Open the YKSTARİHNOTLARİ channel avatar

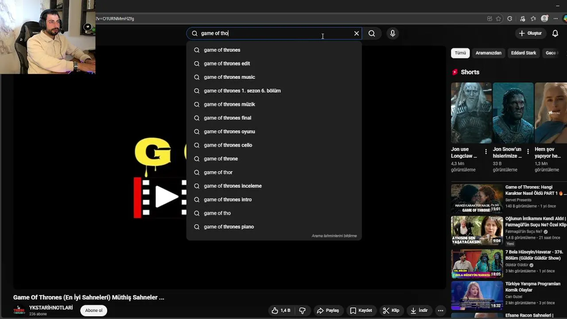pyautogui.click(x=19, y=311)
